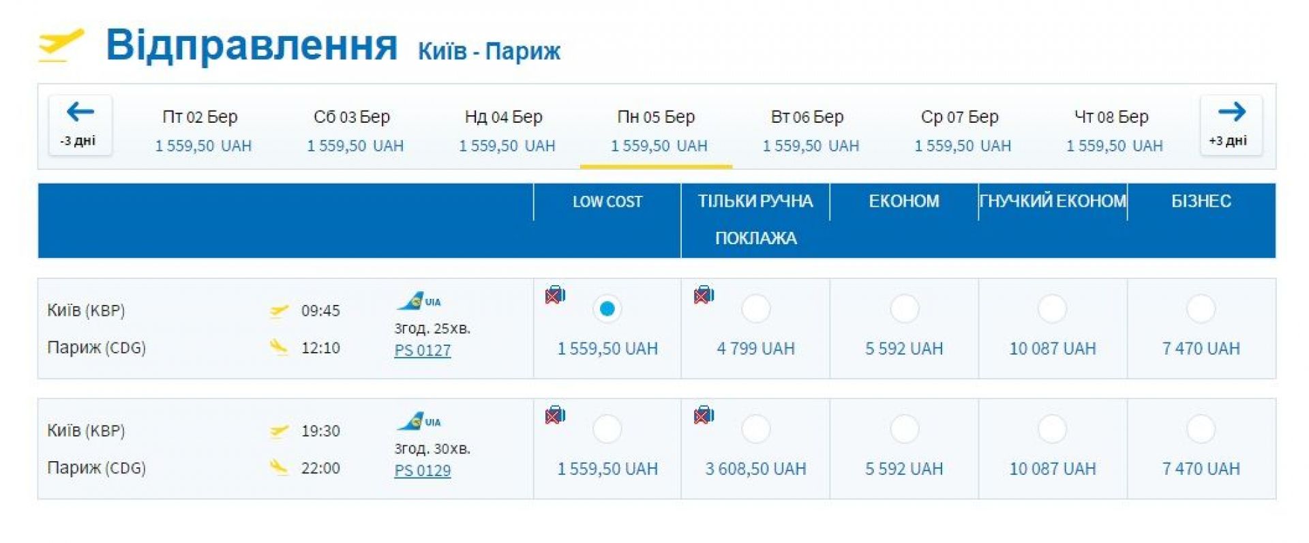The height and width of the screenshot is (543, 1309).
Task: Select Low Cost fare for PS 0127 flight
Action: 607,309
